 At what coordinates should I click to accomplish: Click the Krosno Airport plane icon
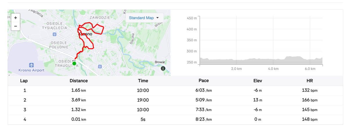click(31, 65)
